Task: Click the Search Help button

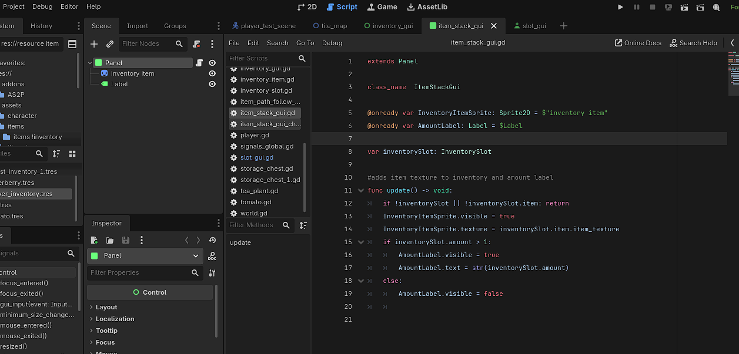Action: point(693,43)
